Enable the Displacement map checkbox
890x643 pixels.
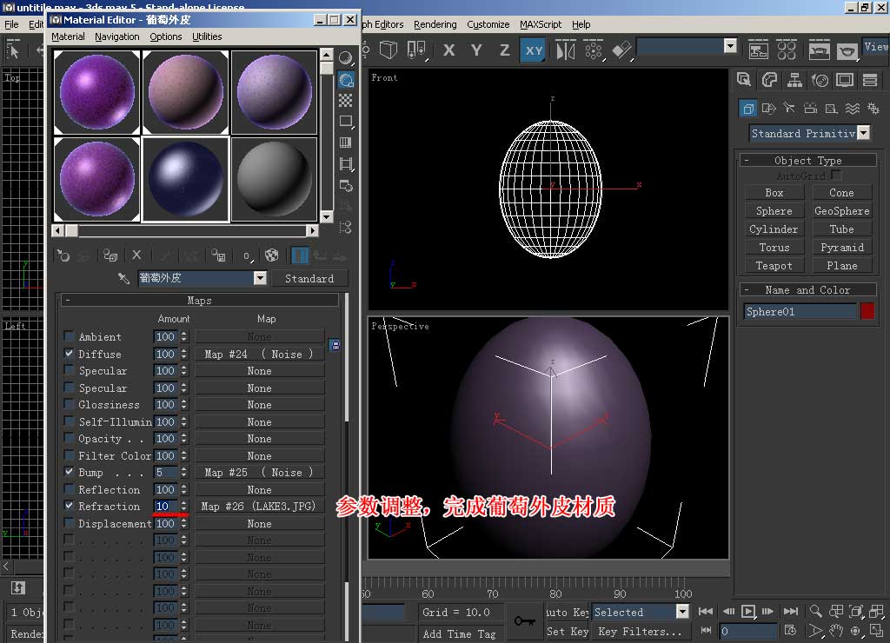click(69, 523)
